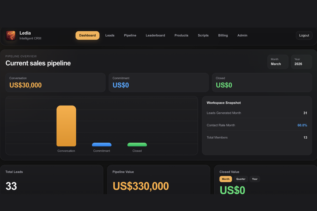Expand the Month selector showing March
The image size is (317, 211).
[278, 62]
